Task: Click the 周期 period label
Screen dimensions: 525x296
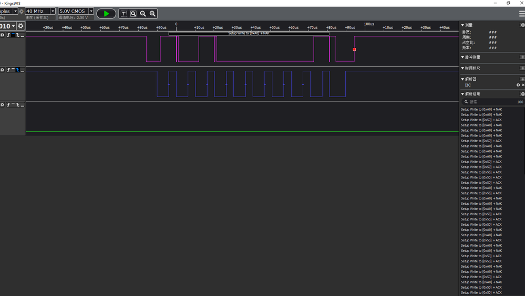Action: pyautogui.click(x=467, y=37)
